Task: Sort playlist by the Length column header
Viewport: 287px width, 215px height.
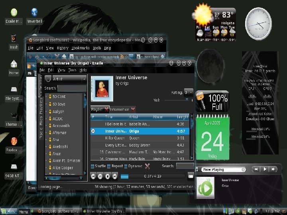Action: (x=183, y=117)
